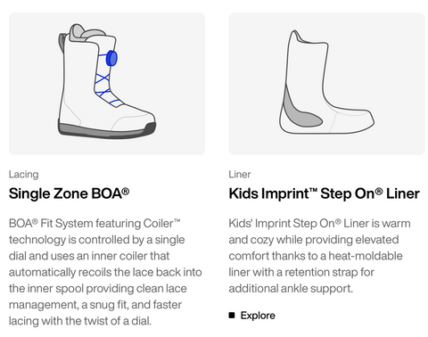Click the registered symbol after BOA heading
Image resolution: width=428 pixels, height=337 pixels.
[x=126, y=191]
